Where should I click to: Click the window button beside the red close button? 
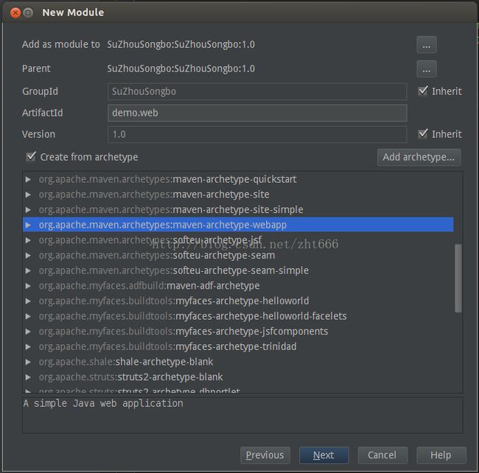28,13
